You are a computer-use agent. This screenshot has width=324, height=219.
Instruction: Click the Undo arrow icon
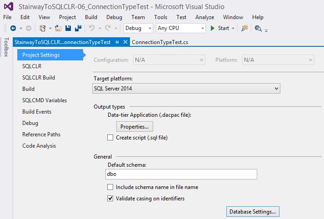pyautogui.click(x=92, y=28)
